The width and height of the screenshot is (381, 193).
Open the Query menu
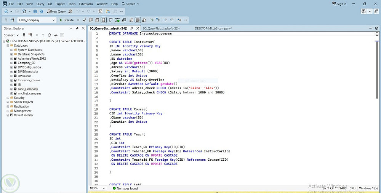coord(40,4)
